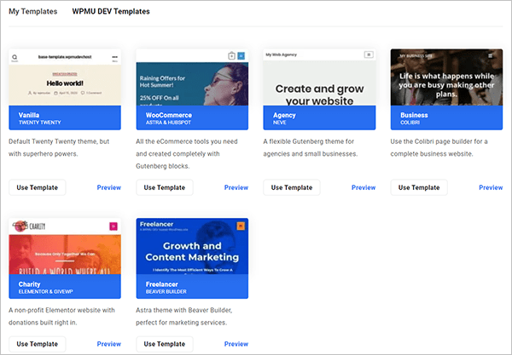Click the pink menu icon in Charity preview
Viewport: 512px width, 355px height.
click(113, 226)
